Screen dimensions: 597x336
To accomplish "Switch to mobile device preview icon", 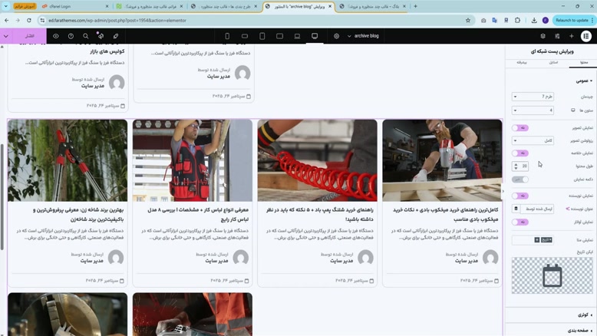I will (227, 36).
